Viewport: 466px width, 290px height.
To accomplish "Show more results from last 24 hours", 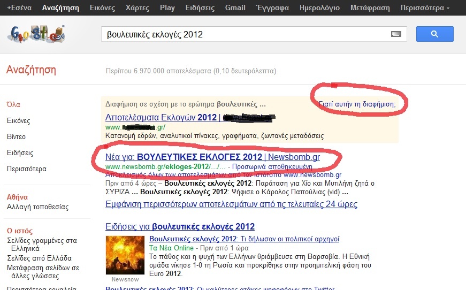I will pyautogui.click(x=231, y=204).
